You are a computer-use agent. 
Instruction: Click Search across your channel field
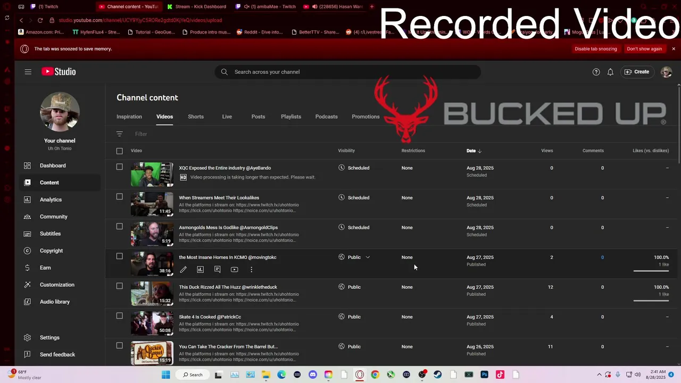coord(348,72)
